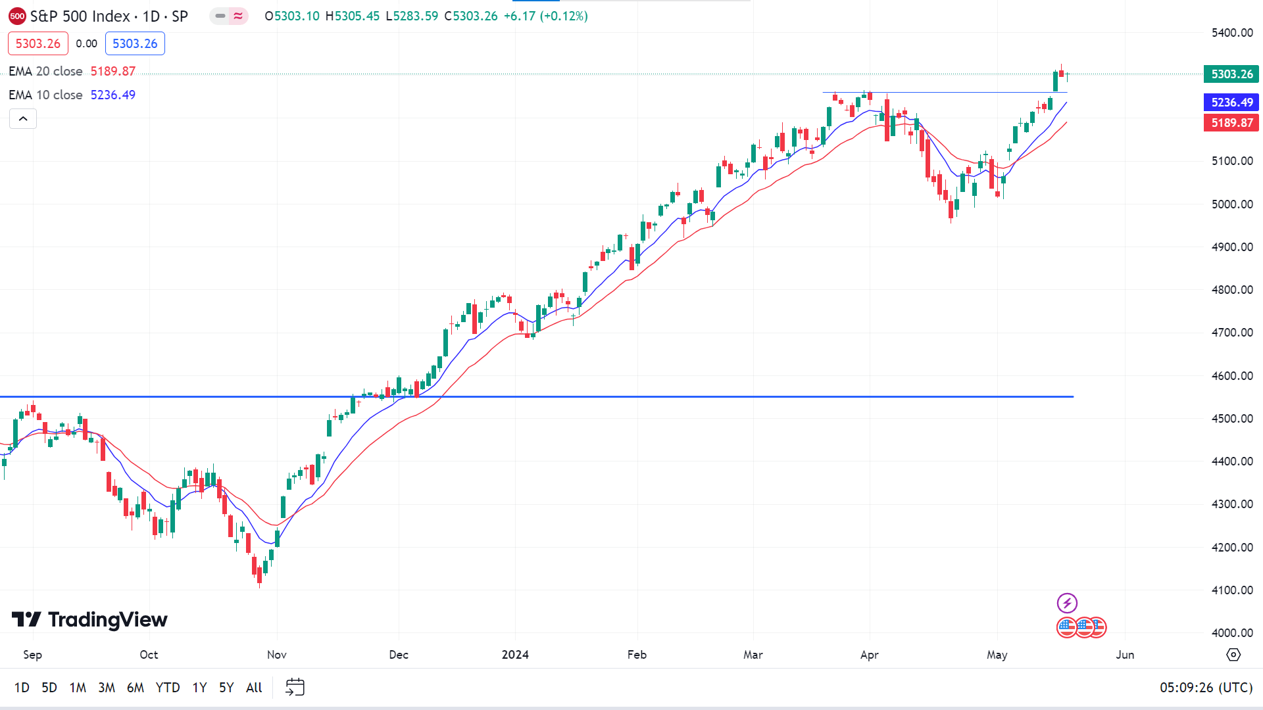Click the S&P 500 red logo icon

(x=17, y=16)
